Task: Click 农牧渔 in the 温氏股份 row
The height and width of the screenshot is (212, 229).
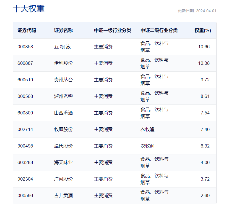Action: pos(147,146)
